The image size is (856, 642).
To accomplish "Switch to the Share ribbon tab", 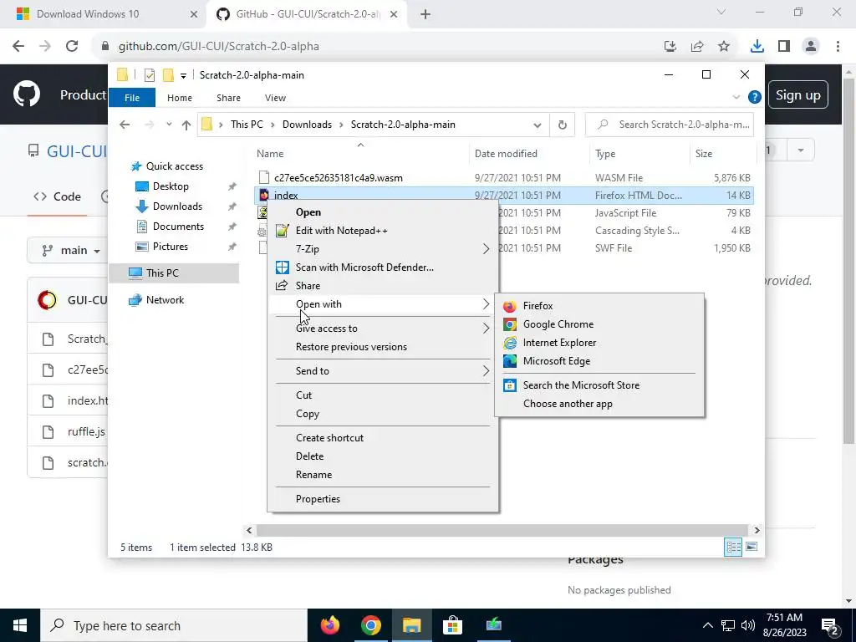I will tap(228, 98).
